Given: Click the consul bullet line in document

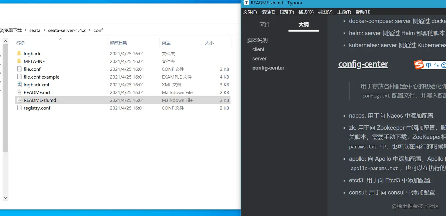Looking at the screenshot, I should point(392,192).
